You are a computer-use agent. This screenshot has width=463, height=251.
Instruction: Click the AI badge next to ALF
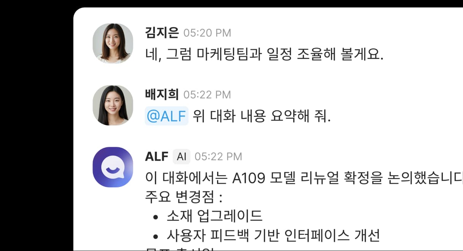(x=181, y=156)
